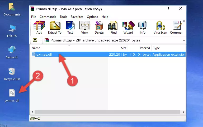Sort by the Type column header

168,48
